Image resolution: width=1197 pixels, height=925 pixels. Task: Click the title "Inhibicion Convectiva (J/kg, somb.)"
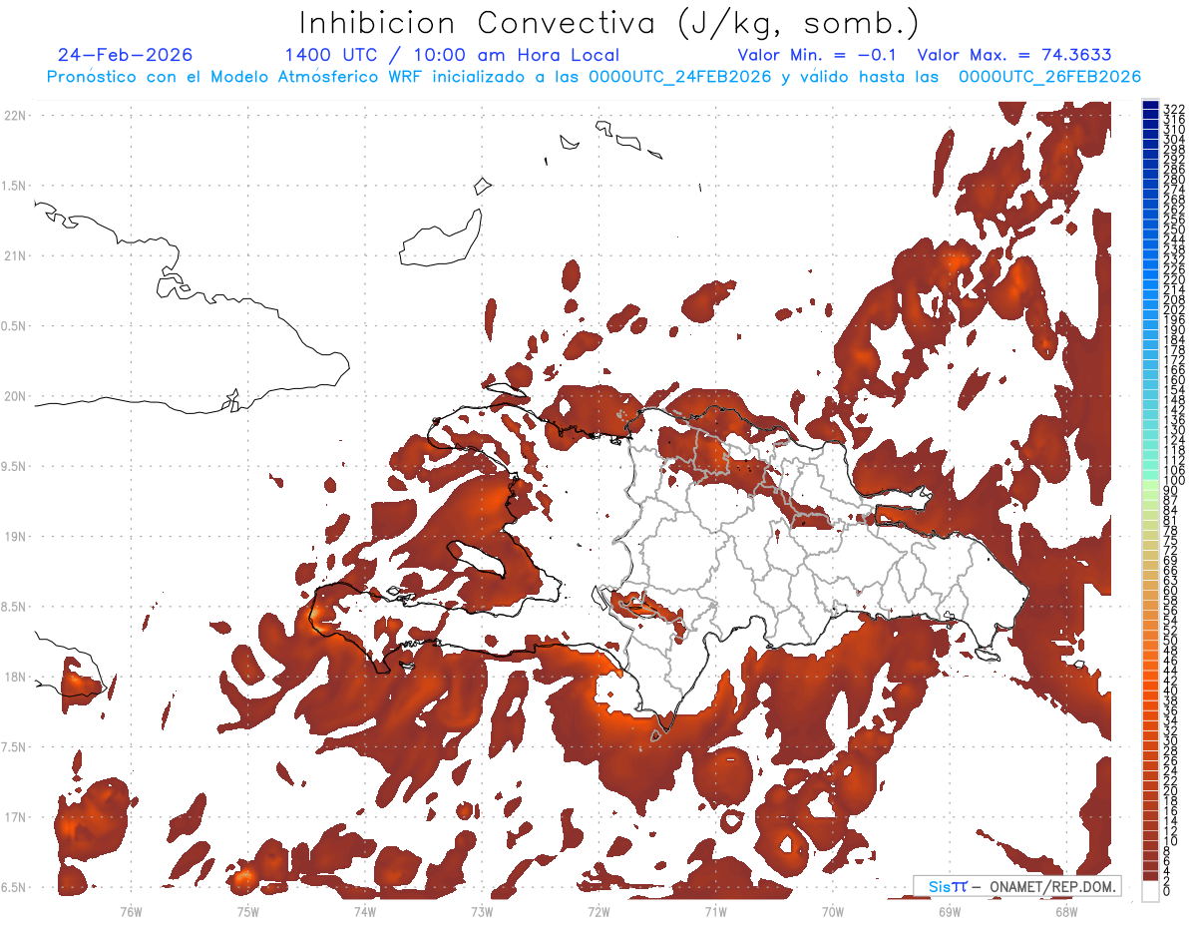(x=608, y=23)
